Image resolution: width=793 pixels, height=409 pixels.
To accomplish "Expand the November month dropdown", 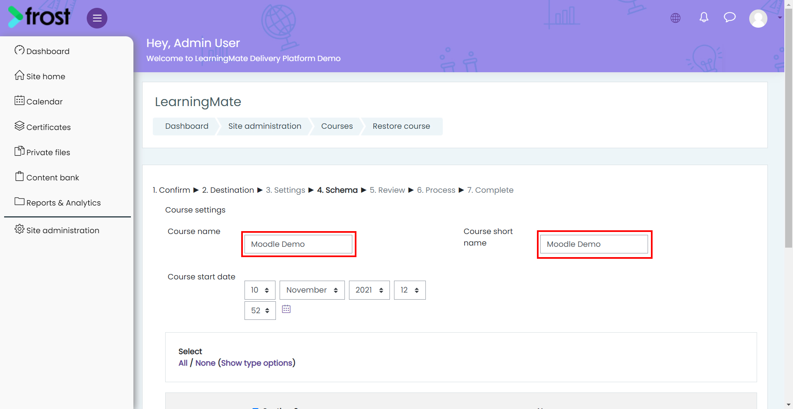I will (312, 290).
